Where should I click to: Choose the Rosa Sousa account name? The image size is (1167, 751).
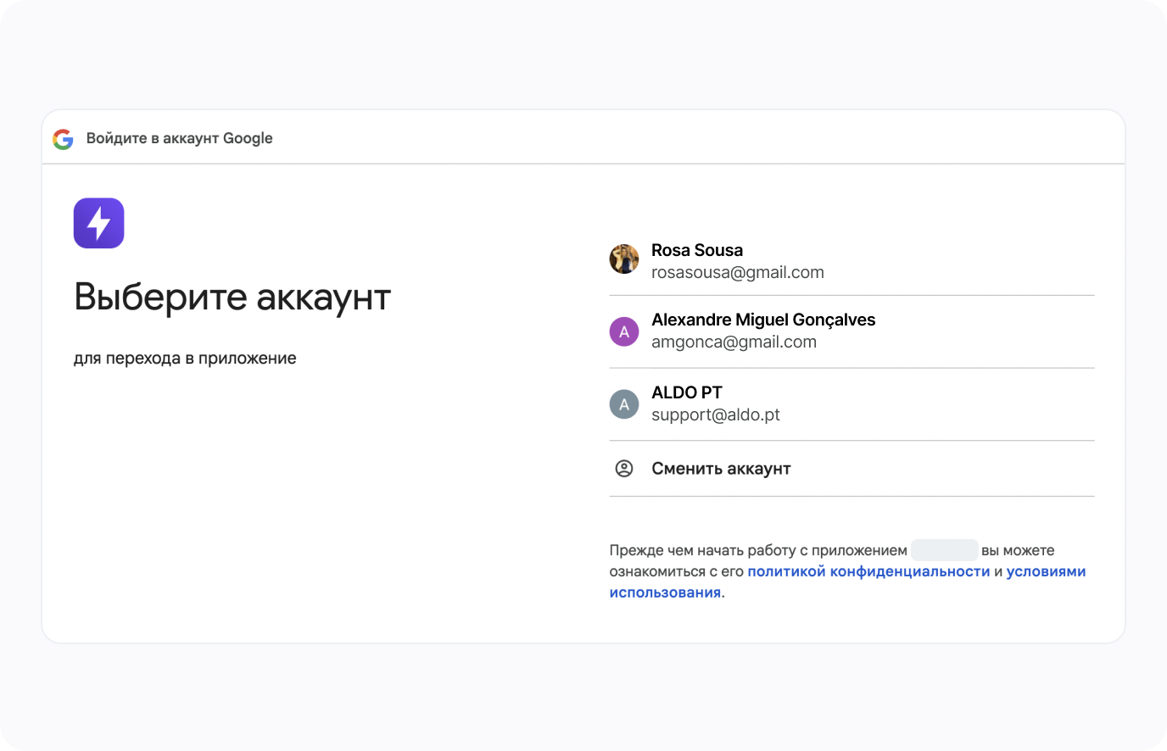pos(696,250)
